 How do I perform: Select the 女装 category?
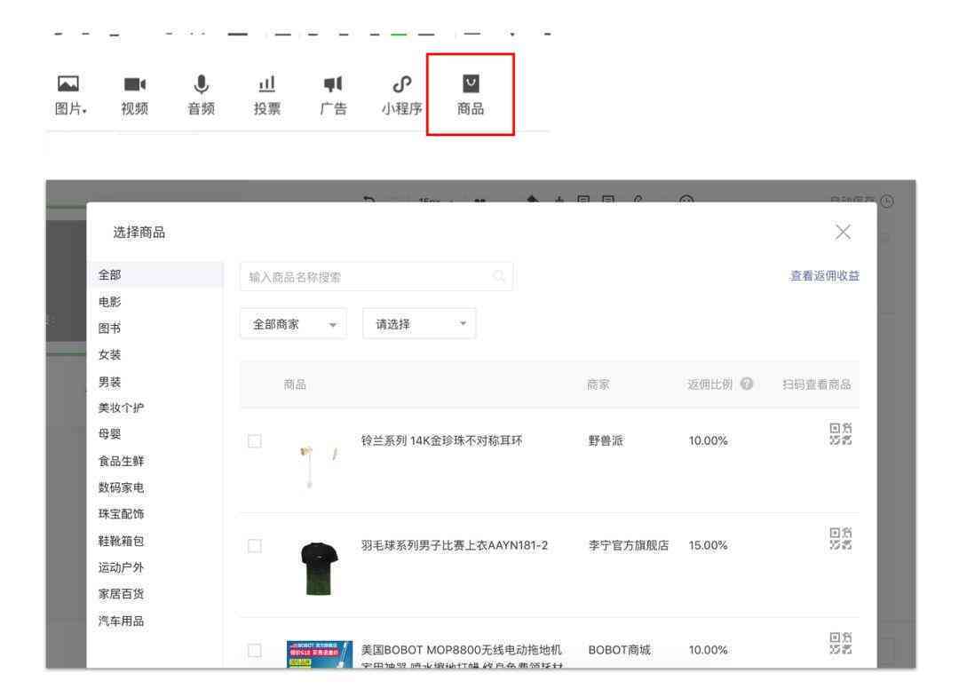pos(110,354)
